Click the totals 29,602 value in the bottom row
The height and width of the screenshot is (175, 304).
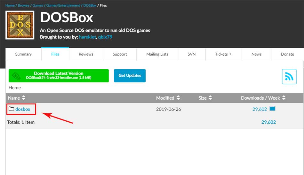(x=268, y=122)
